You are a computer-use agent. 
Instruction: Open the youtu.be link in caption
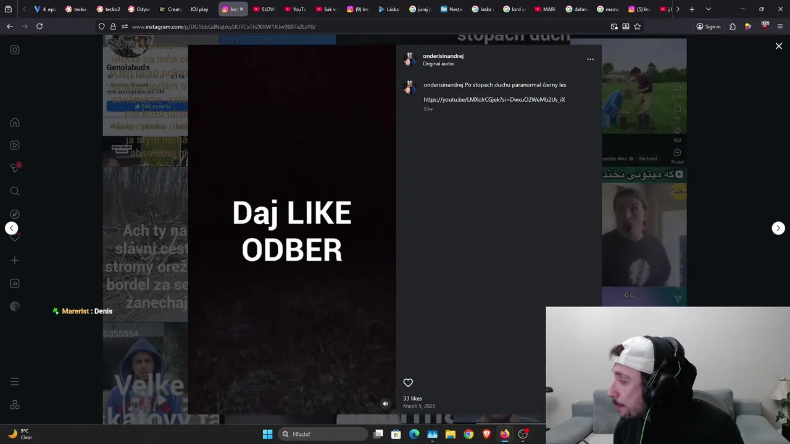point(494,99)
